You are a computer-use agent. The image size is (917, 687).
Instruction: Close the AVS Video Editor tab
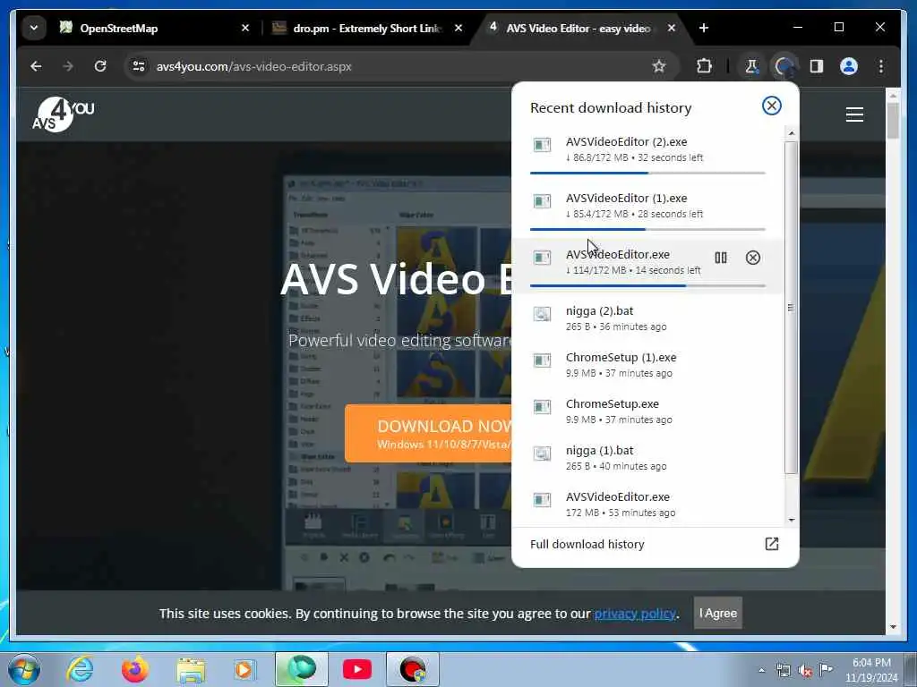click(672, 28)
